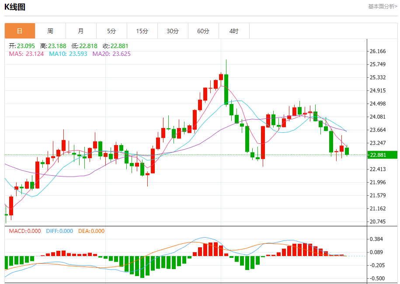The width and height of the screenshot is (400, 284).
Task: Switch to the 周 weekly tab
Action: pos(50,31)
